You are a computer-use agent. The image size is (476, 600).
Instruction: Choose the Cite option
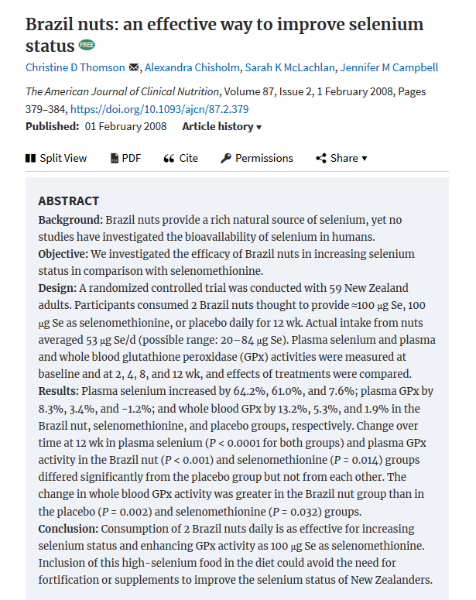click(x=188, y=158)
